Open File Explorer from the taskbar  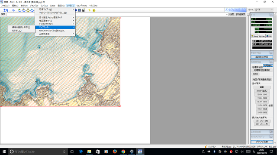89,152
